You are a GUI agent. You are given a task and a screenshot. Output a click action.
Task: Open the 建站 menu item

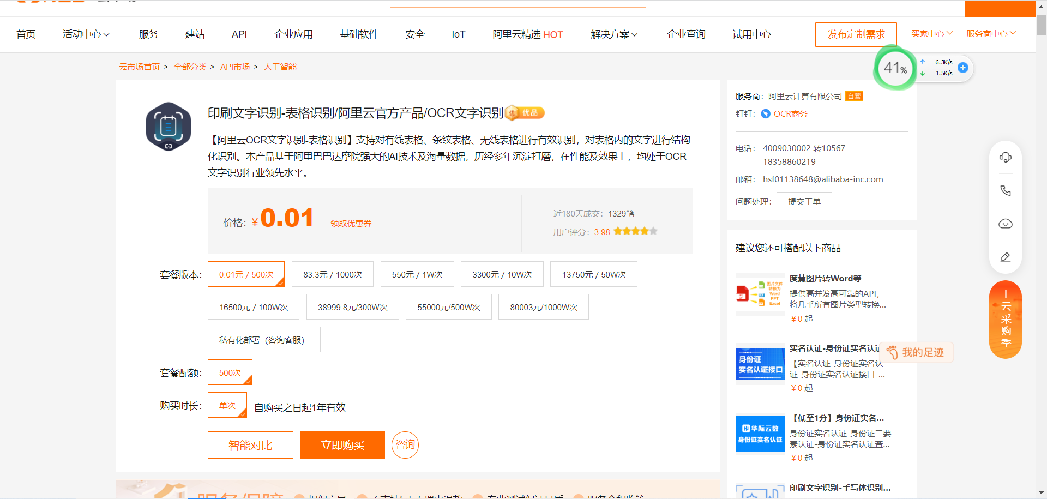tap(195, 34)
